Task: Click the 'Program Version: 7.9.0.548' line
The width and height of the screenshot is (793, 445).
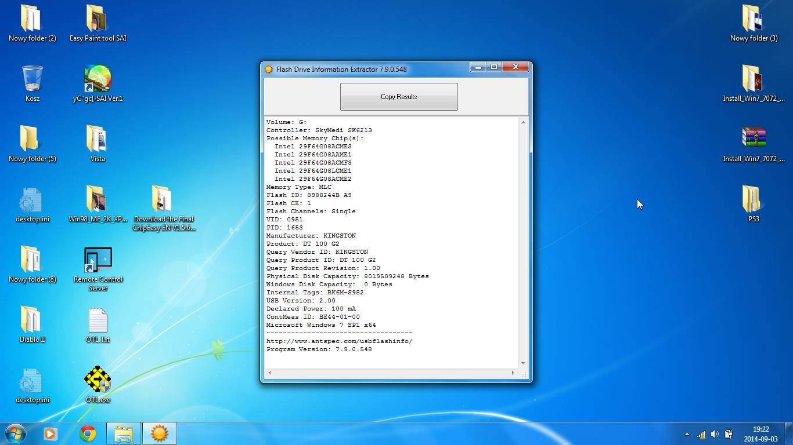Action: pos(319,349)
